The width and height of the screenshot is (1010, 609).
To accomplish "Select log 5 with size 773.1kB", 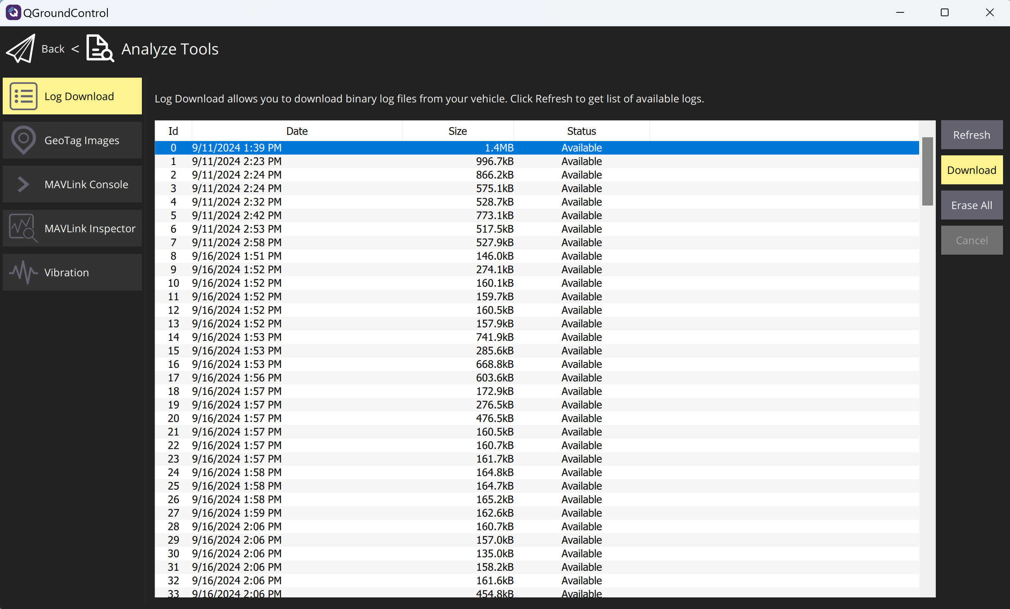I will (537, 216).
